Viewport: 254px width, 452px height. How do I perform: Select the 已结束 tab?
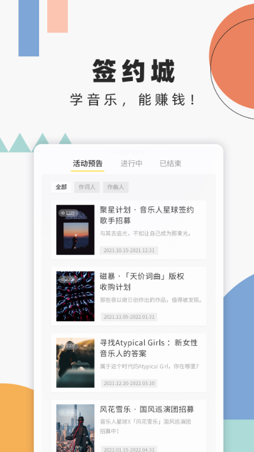pyautogui.click(x=171, y=163)
